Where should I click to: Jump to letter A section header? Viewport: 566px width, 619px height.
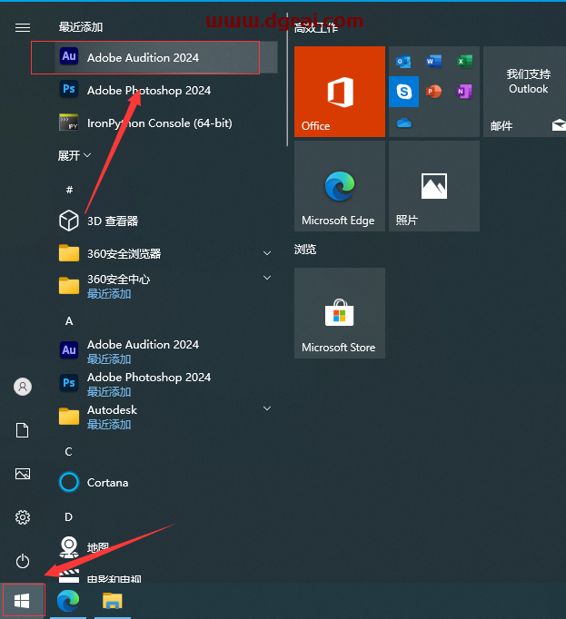pos(69,320)
